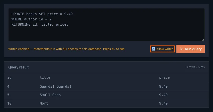The image size is (213, 112).
Task: Click the 3 rows · 5 ms status text
Action: pyautogui.click(x=195, y=67)
